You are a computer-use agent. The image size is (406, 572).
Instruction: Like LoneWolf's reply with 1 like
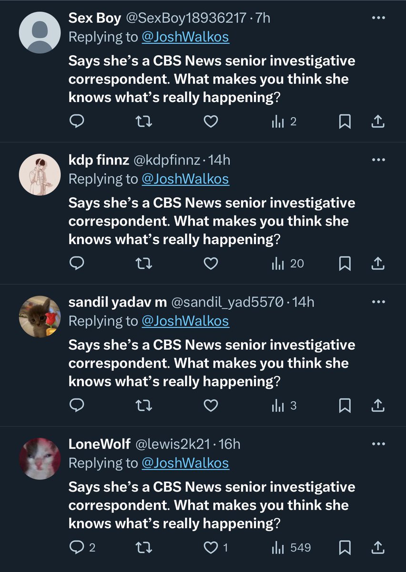coord(211,548)
